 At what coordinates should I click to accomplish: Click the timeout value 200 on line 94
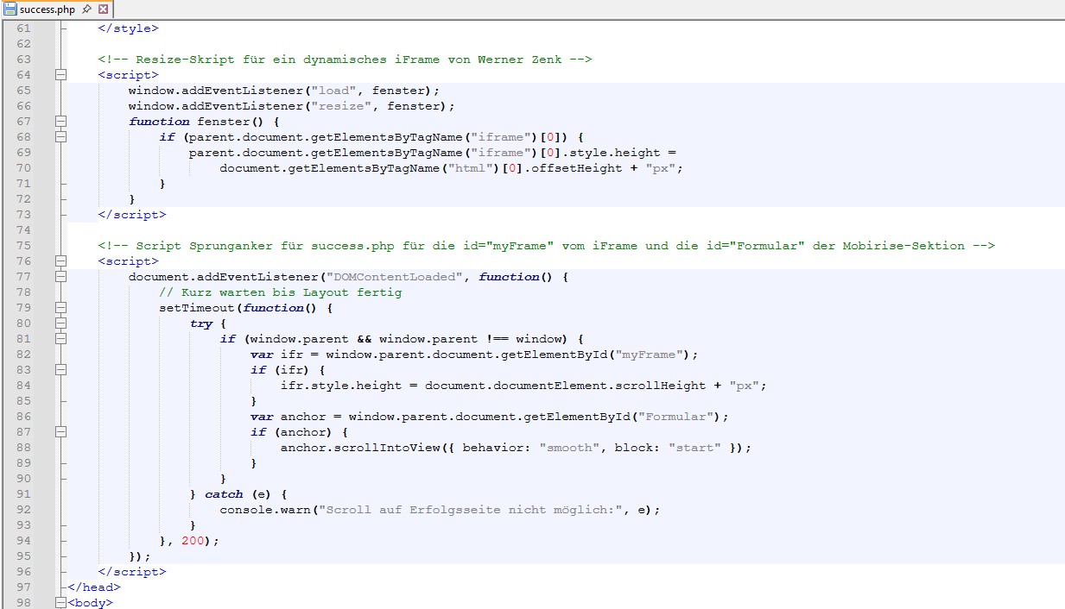(193, 541)
